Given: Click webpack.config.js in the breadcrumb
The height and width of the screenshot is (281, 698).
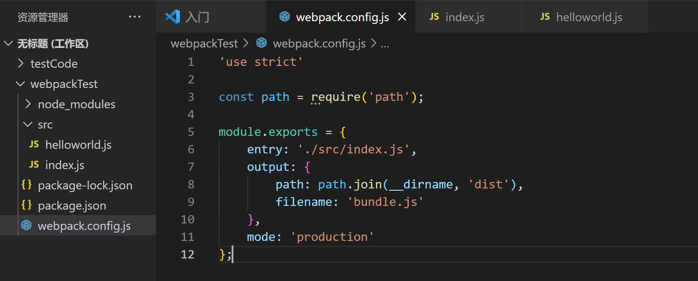Looking at the screenshot, I should [319, 44].
